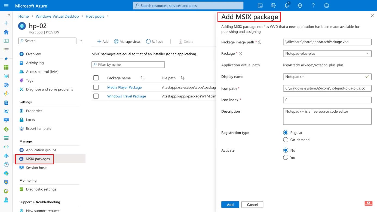Open portal settings gear

click(300, 5)
